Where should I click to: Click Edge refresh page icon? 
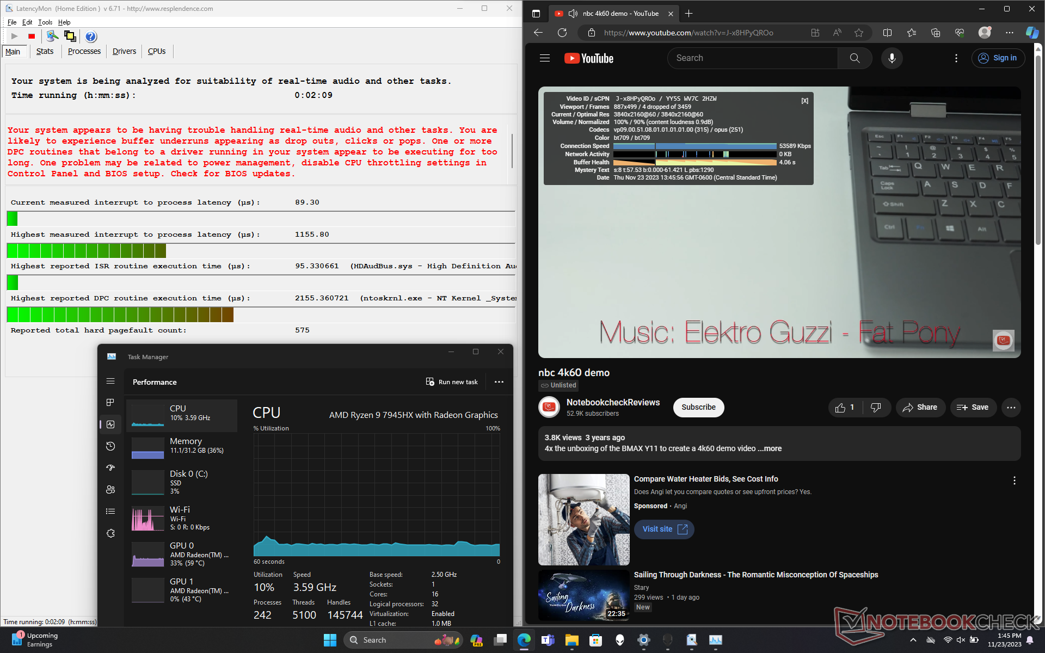coord(562,33)
